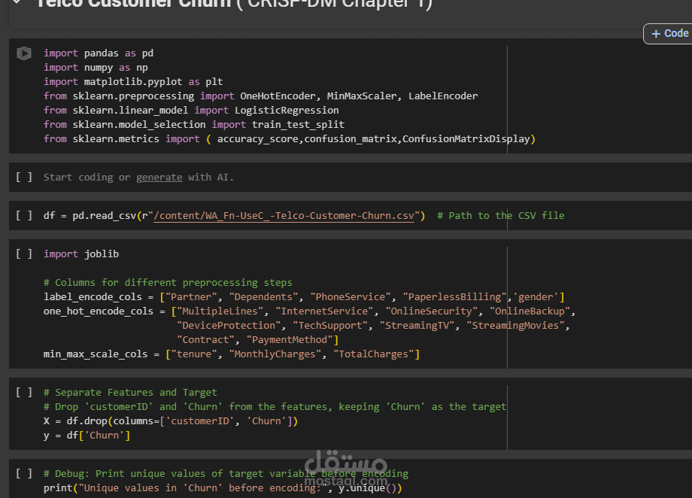Image resolution: width=692 pixels, height=498 pixels.
Task: Click the "PaymentMethod" string
Action: tap(290, 340)
